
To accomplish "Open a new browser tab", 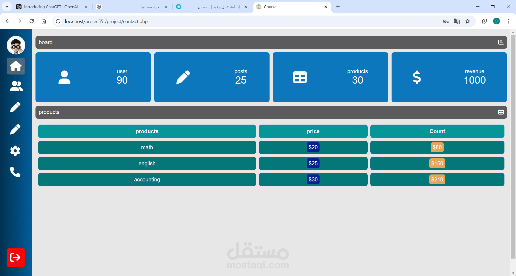I will tap(338, 7).
